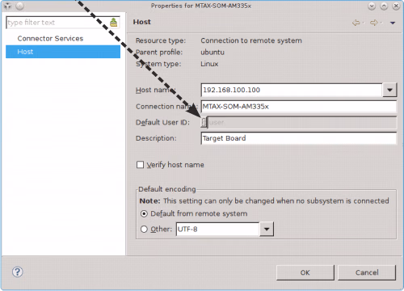This screenshot has width=404, height=291.
Task: Select Connector Services in the tree
Action: [x=50, y=39]
